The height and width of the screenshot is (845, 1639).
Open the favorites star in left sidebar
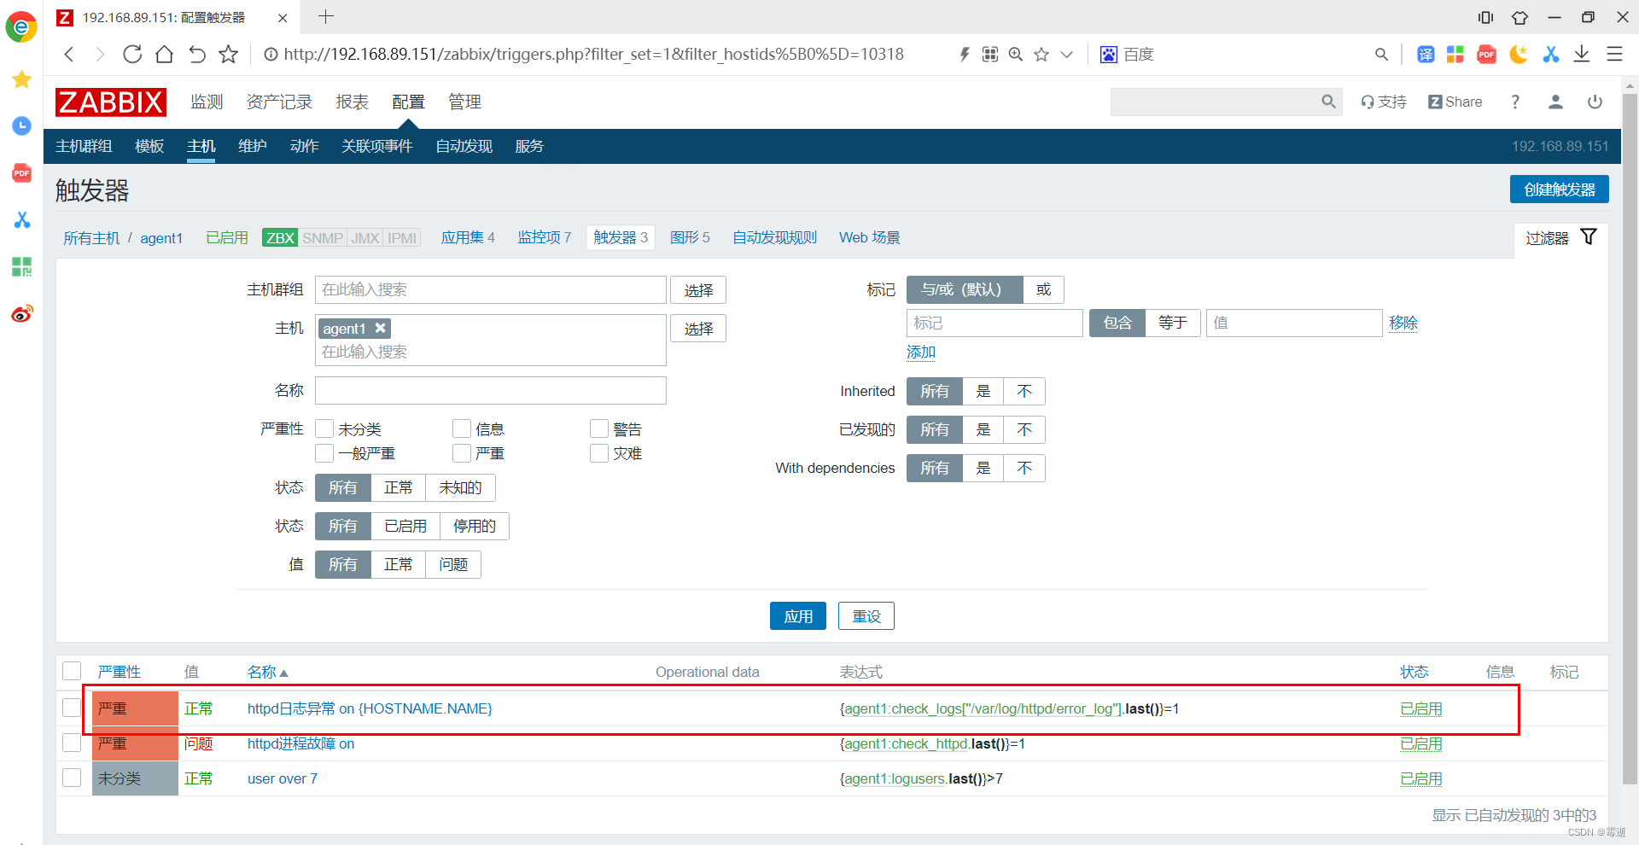click(22, 79)
